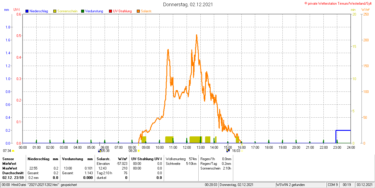
Task: Select the UV-Strahlung legend label
Action: (123, 11)
